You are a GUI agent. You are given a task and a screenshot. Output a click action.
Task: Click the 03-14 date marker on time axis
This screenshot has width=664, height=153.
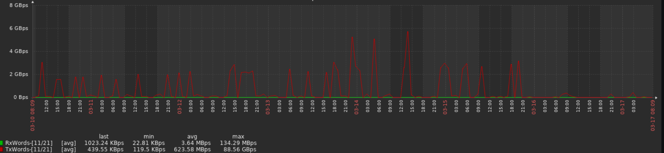(x=356, y=107)
